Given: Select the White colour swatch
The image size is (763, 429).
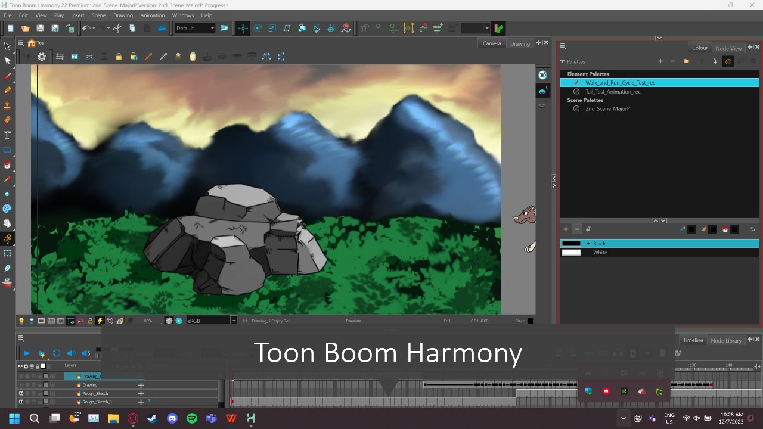Looking at the screenshot, I should coord(660,253).
